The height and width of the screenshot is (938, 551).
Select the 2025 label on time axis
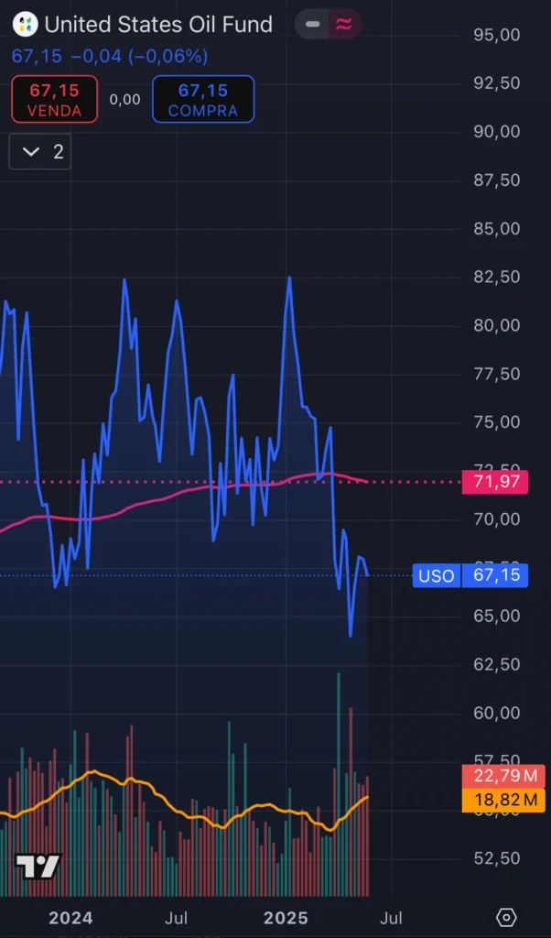(286, 918)
